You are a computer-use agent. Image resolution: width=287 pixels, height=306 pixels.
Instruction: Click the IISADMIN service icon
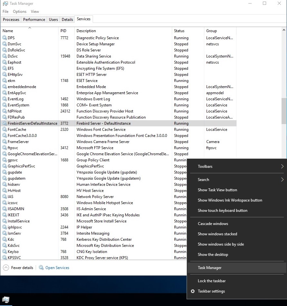pos(4,209)
